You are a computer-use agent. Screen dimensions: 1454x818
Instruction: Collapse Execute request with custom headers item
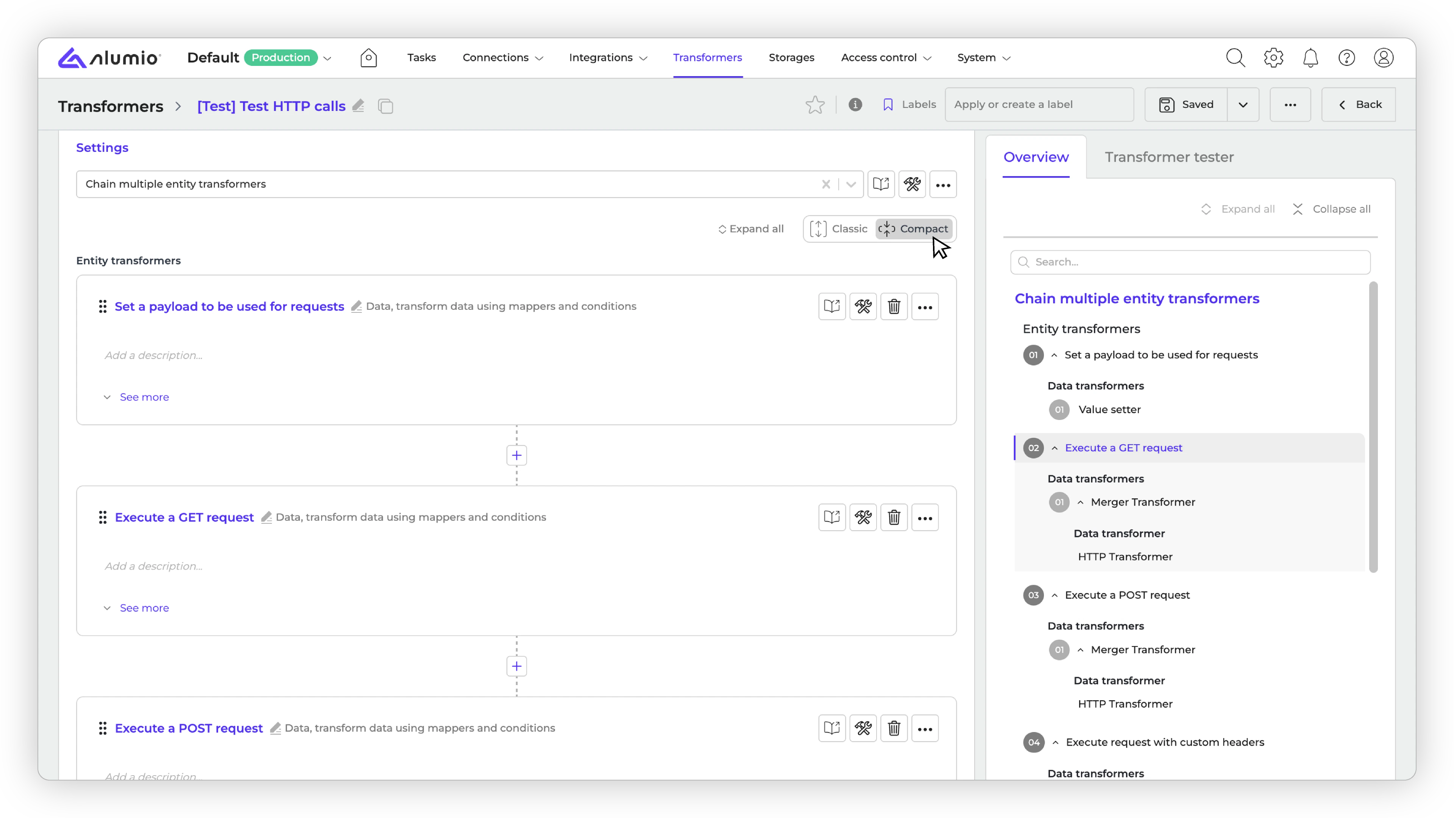[x=1055, y=743]
